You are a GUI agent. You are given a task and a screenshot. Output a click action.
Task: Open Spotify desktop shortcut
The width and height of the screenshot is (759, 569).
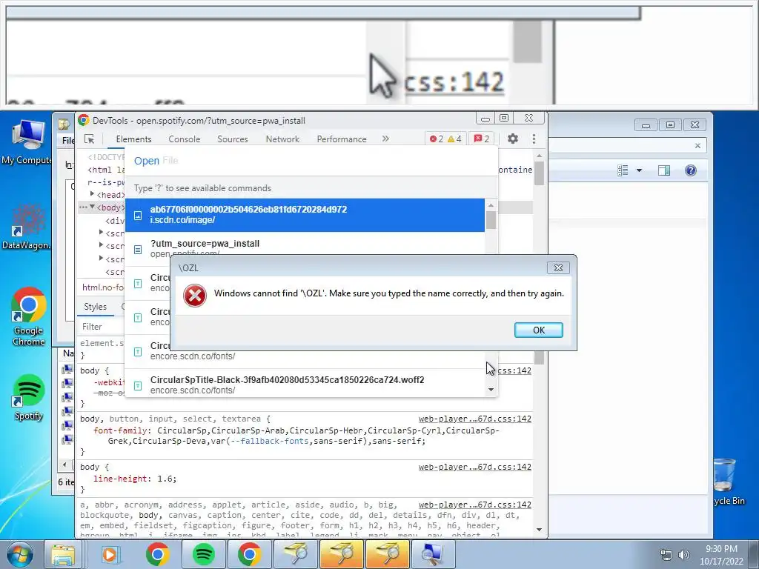29,398
